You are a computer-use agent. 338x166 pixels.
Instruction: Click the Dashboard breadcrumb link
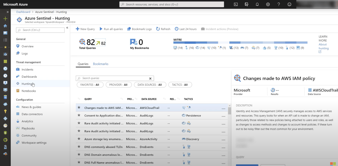(x=23, y=12)
